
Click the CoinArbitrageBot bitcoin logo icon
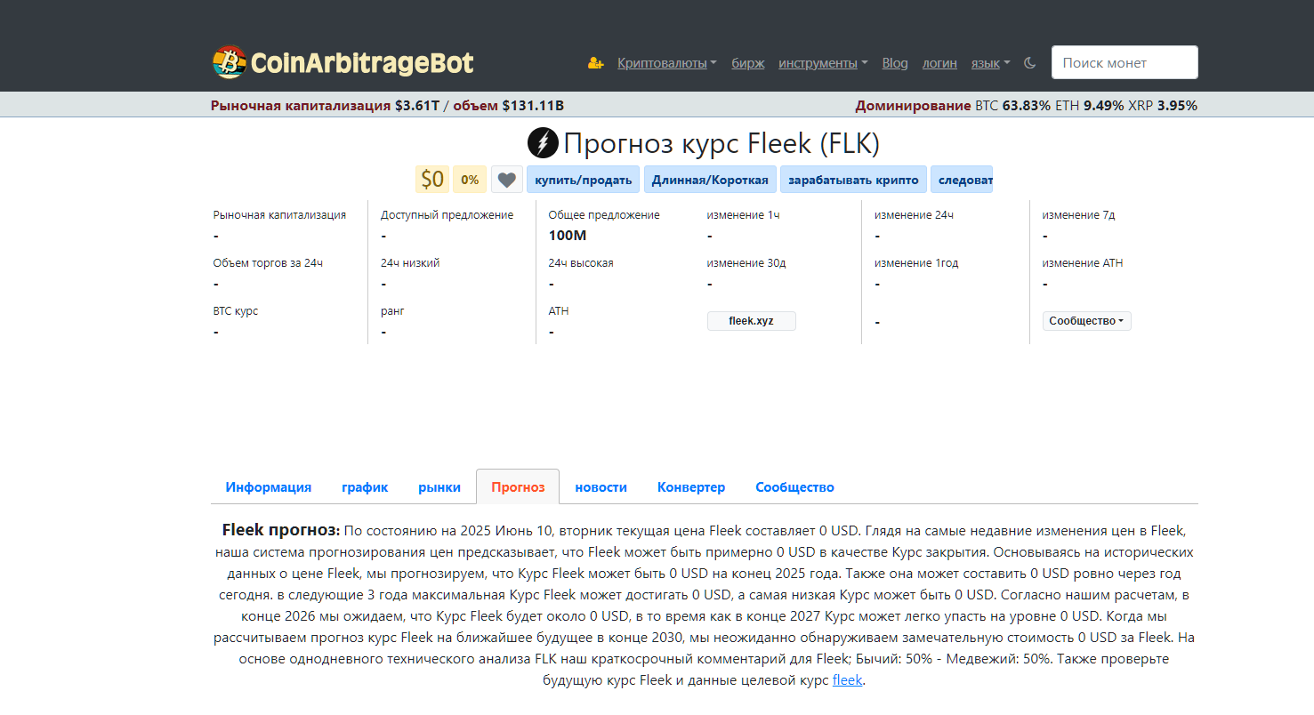229,62
